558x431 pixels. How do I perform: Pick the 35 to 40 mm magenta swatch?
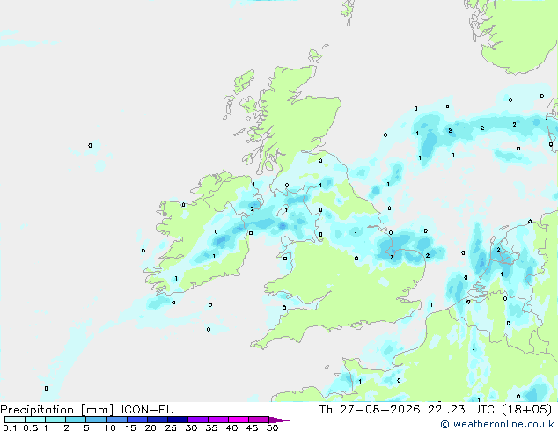click(218, 420)
